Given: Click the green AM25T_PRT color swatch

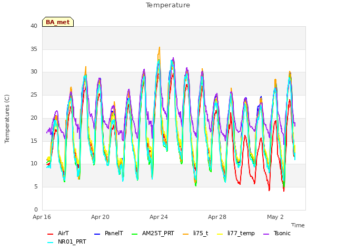Looking at the screenshot, I should coord(134,234).
